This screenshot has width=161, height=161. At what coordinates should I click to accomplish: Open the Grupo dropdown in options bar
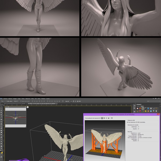click(16, 101)
